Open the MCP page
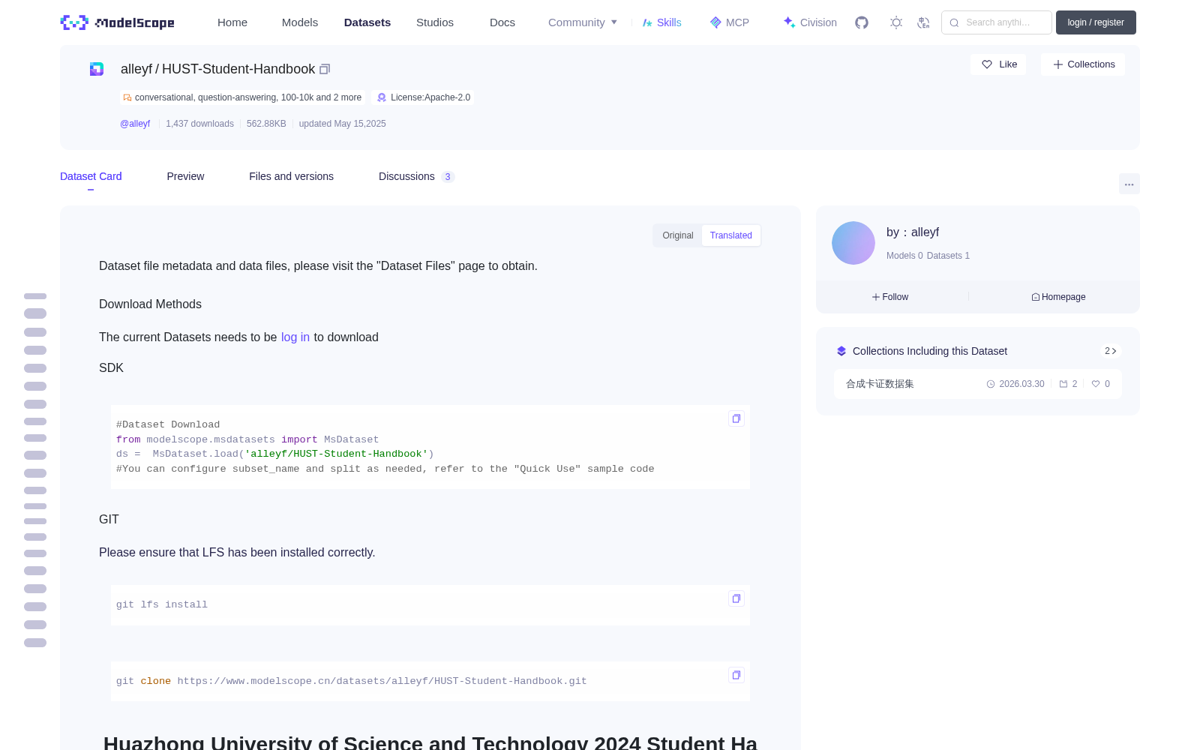The height and width of the screenshot is (750, 1200). point(730,22)
